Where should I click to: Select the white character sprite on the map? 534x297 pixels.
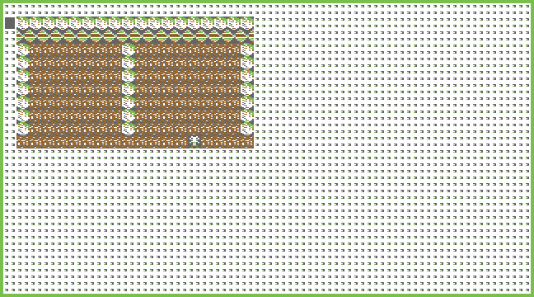click(194, 142)
